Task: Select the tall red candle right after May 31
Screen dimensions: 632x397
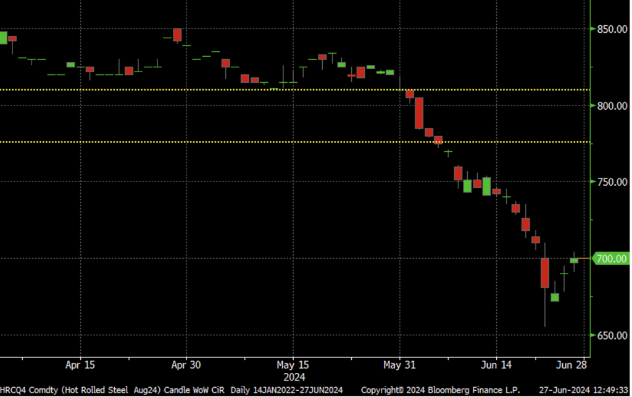Action: 419,113
